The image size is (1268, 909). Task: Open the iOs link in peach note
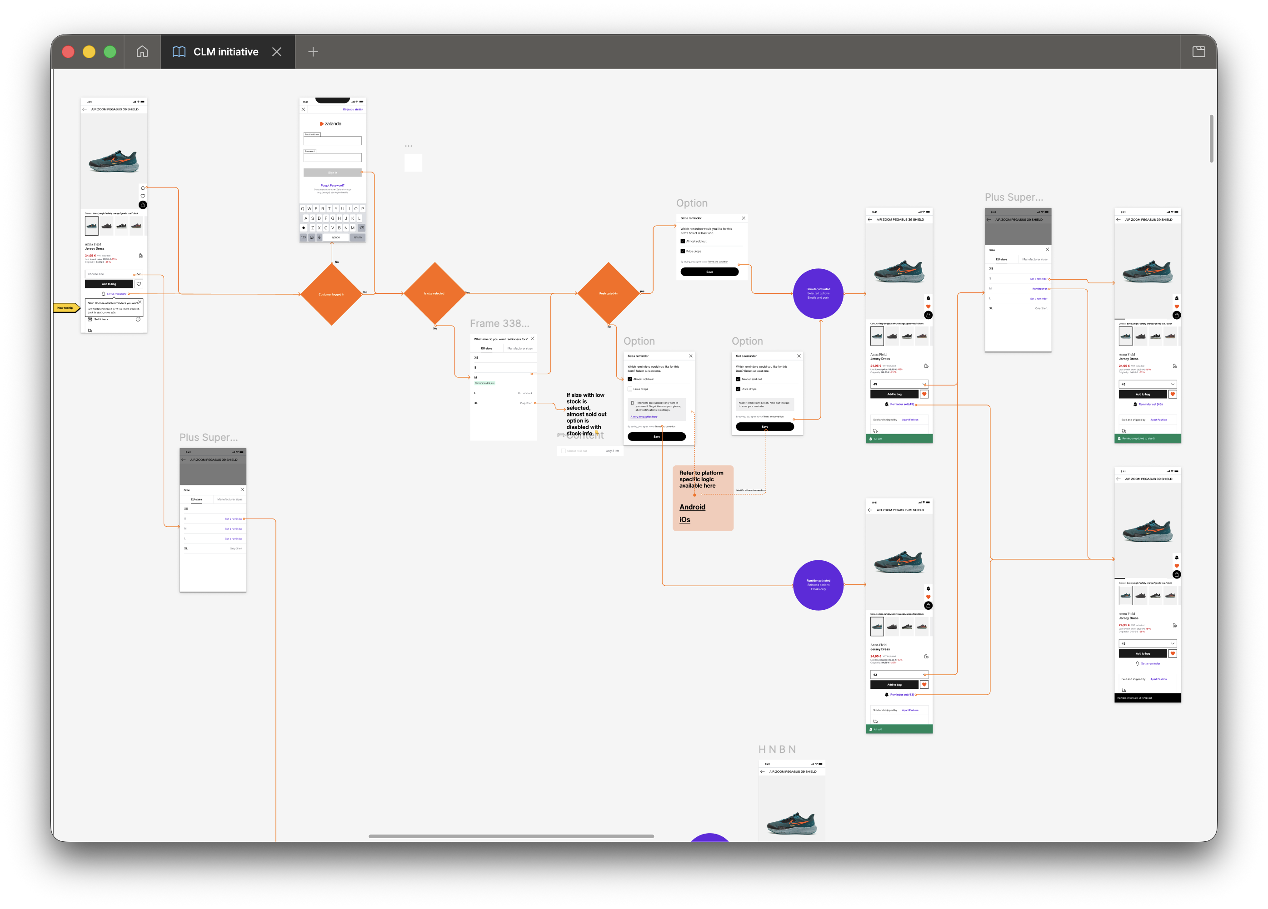(685, 519)
